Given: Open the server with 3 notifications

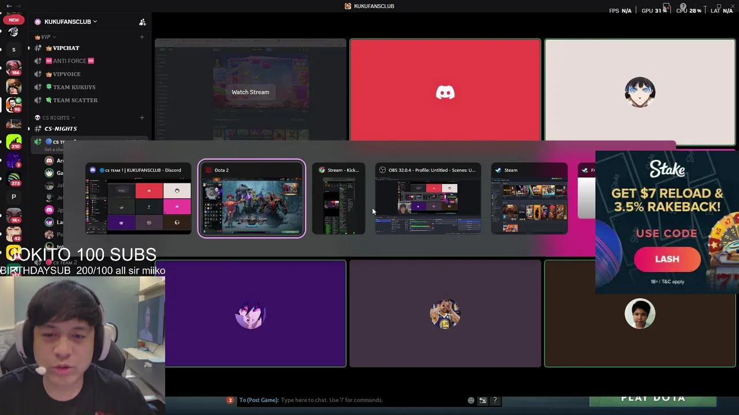Looking at the screenshot, I should click(14, 160).
